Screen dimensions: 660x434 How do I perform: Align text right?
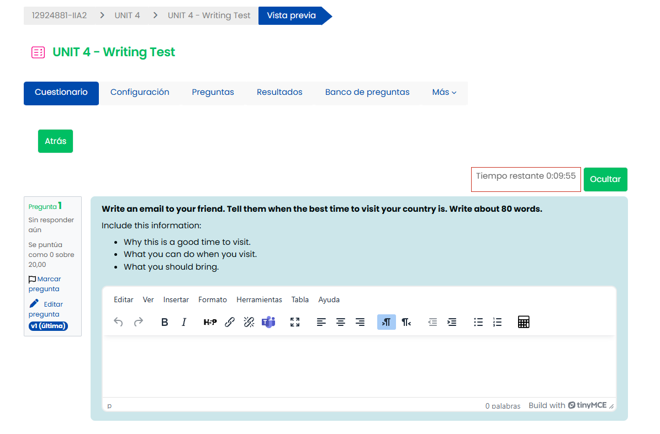[360, 322]
